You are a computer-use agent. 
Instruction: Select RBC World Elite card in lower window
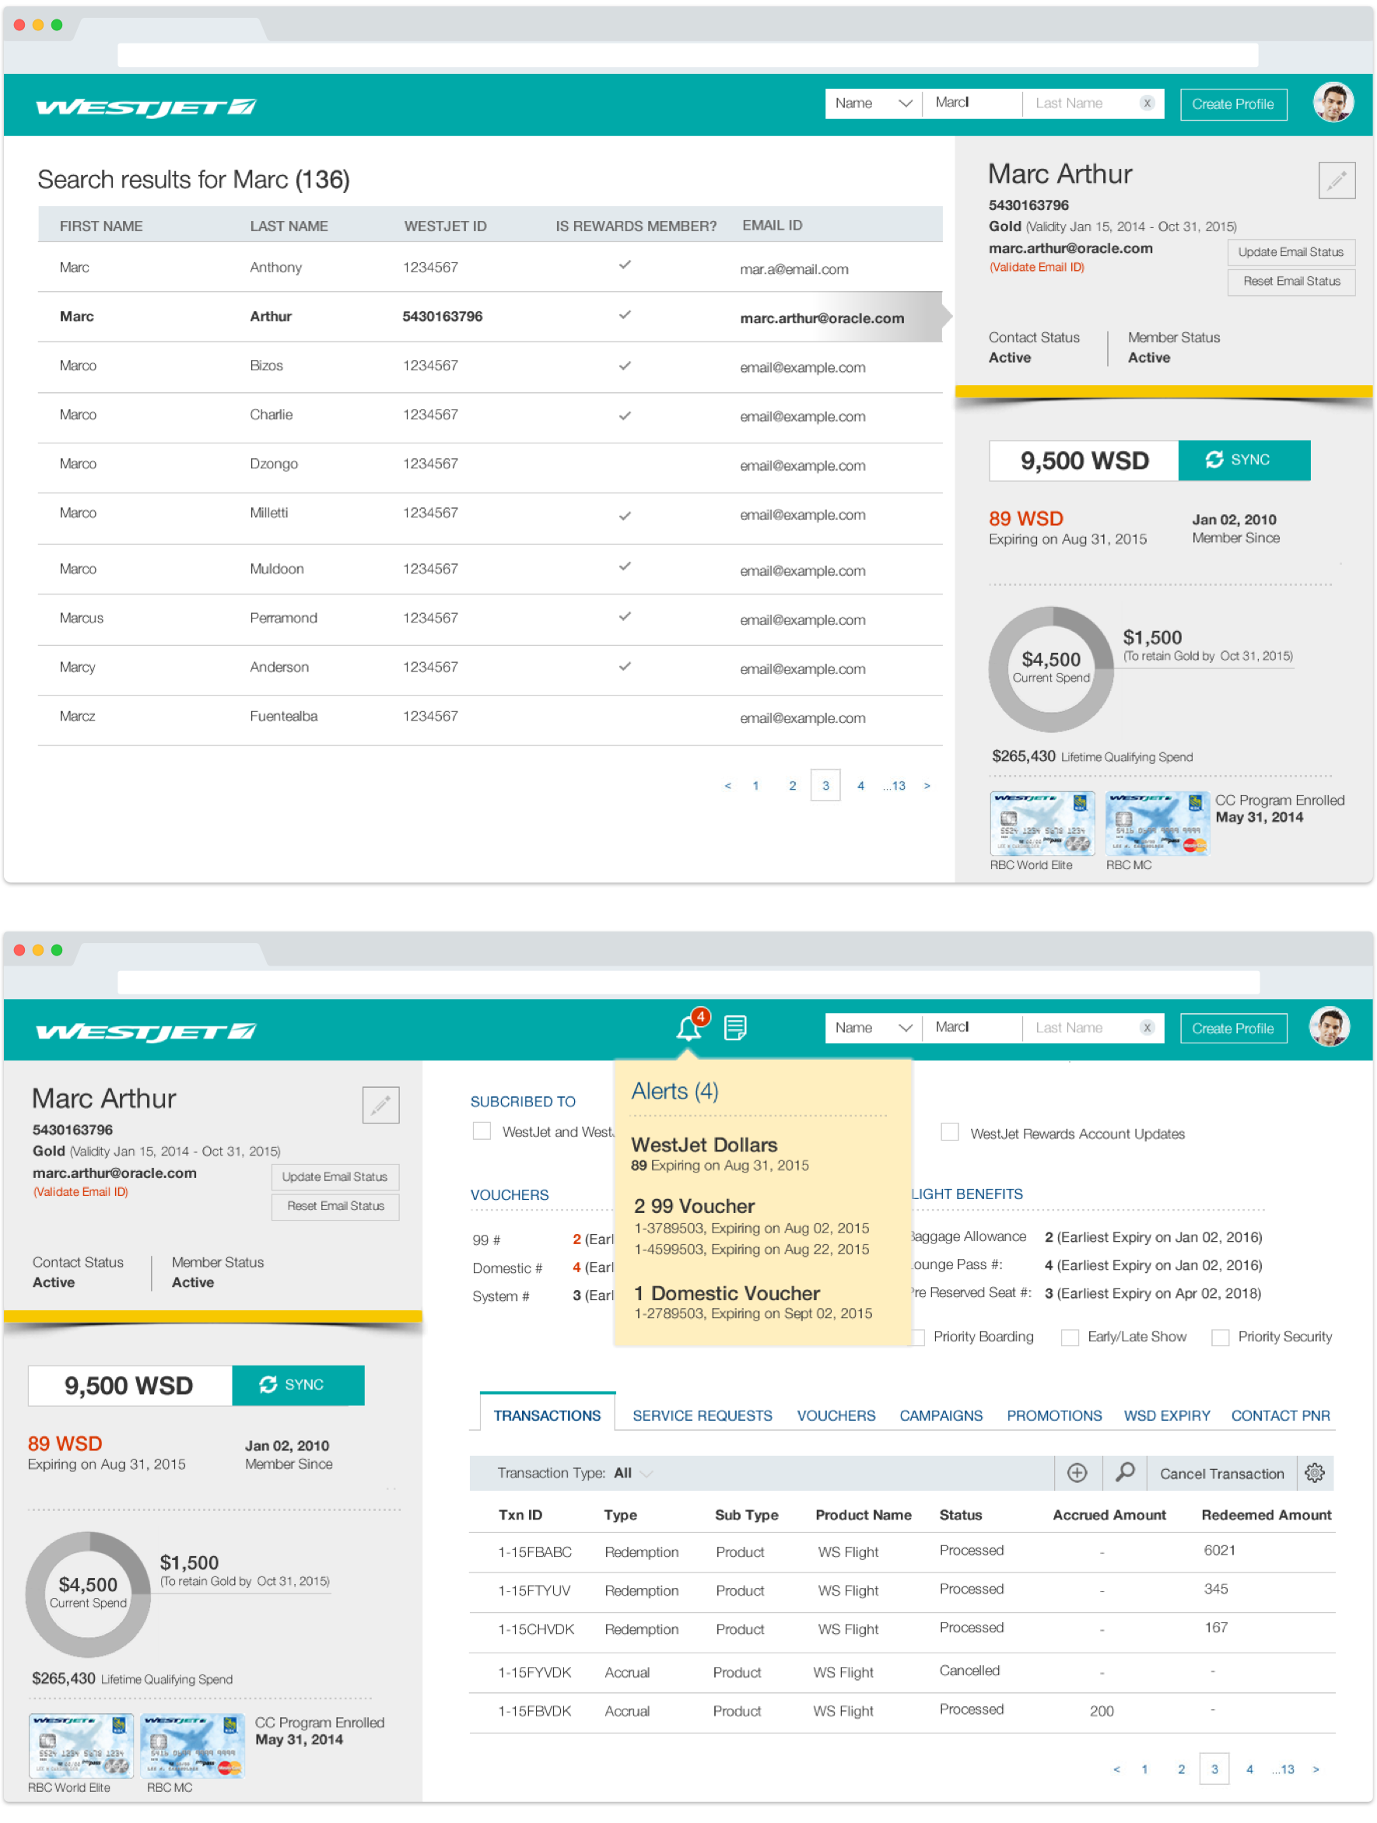81,1745
